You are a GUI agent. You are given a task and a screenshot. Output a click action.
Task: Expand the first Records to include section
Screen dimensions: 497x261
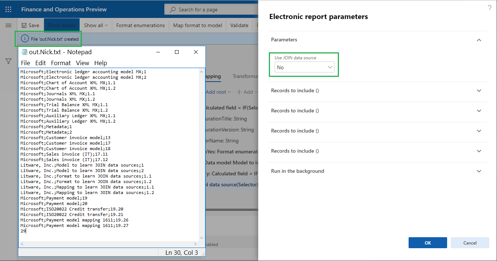pos(479,90)
